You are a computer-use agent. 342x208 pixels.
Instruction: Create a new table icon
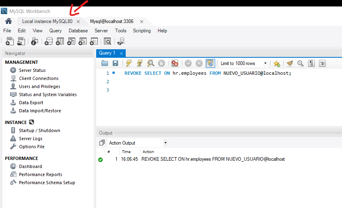[x=60, y=41]
